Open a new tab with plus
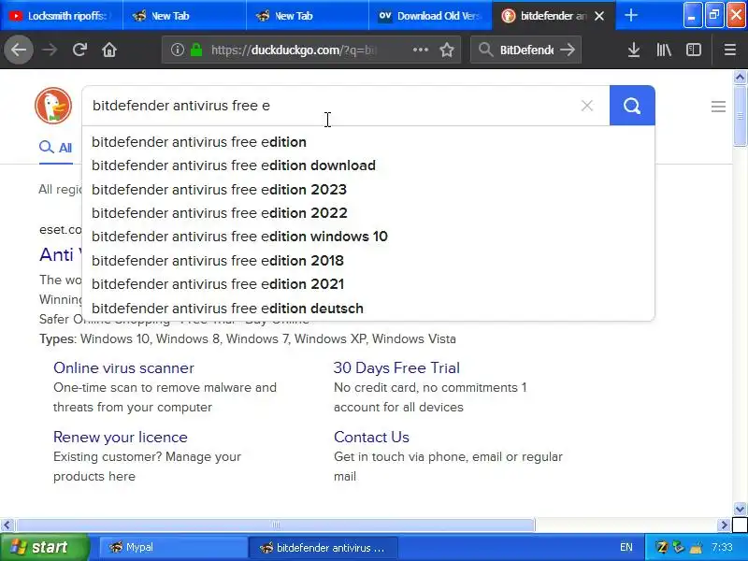This screenshot has width=748, height=561. click(x=630, y=15)
